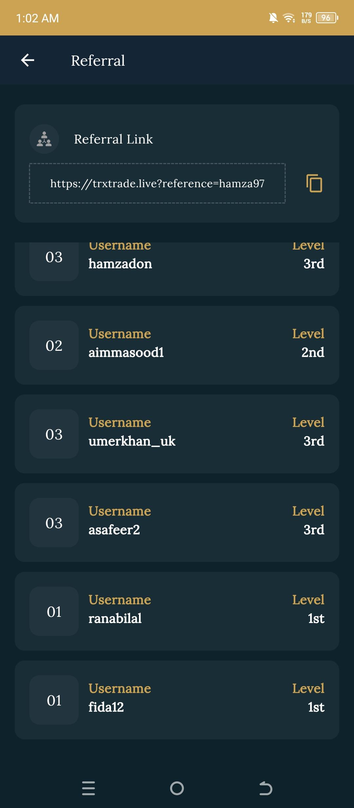The width and height of the screenshot is (354, 808).
Task: Open the aimmasood1 referral entry
Action: (177, 345)
